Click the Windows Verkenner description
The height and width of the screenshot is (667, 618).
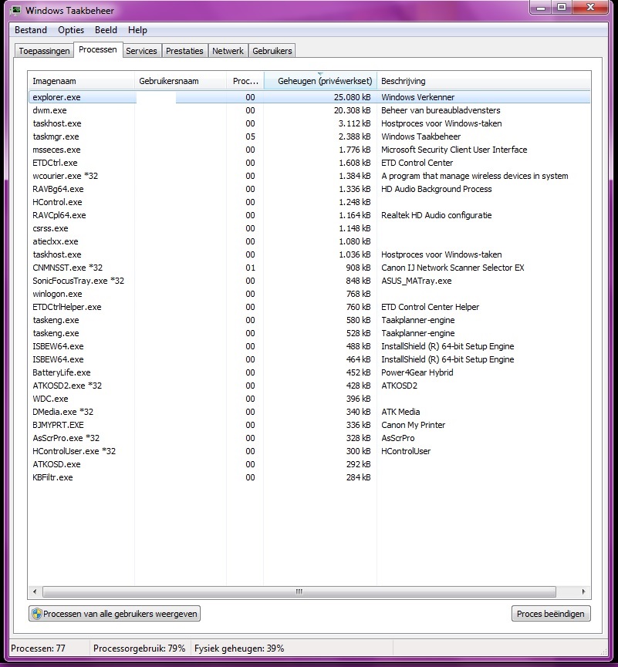(x=417, y=97)
